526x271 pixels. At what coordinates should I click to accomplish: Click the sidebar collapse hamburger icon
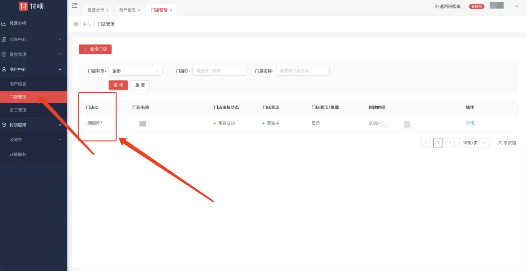coord(75,5)
